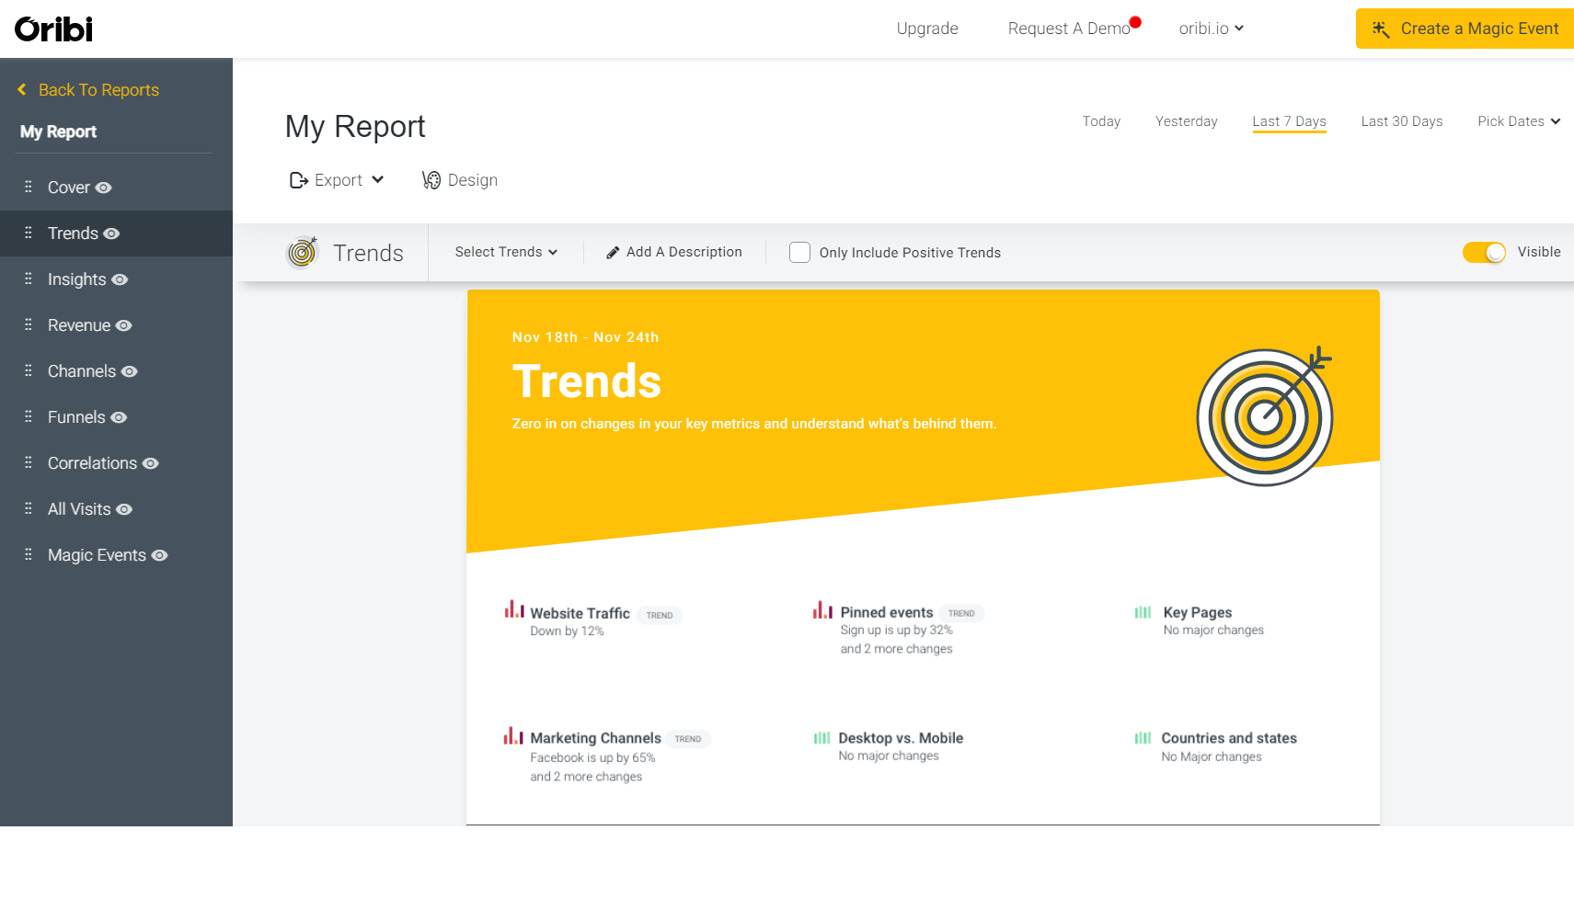Click Create a Magic Event button
1574x910 pixels.
(1465, 28)
